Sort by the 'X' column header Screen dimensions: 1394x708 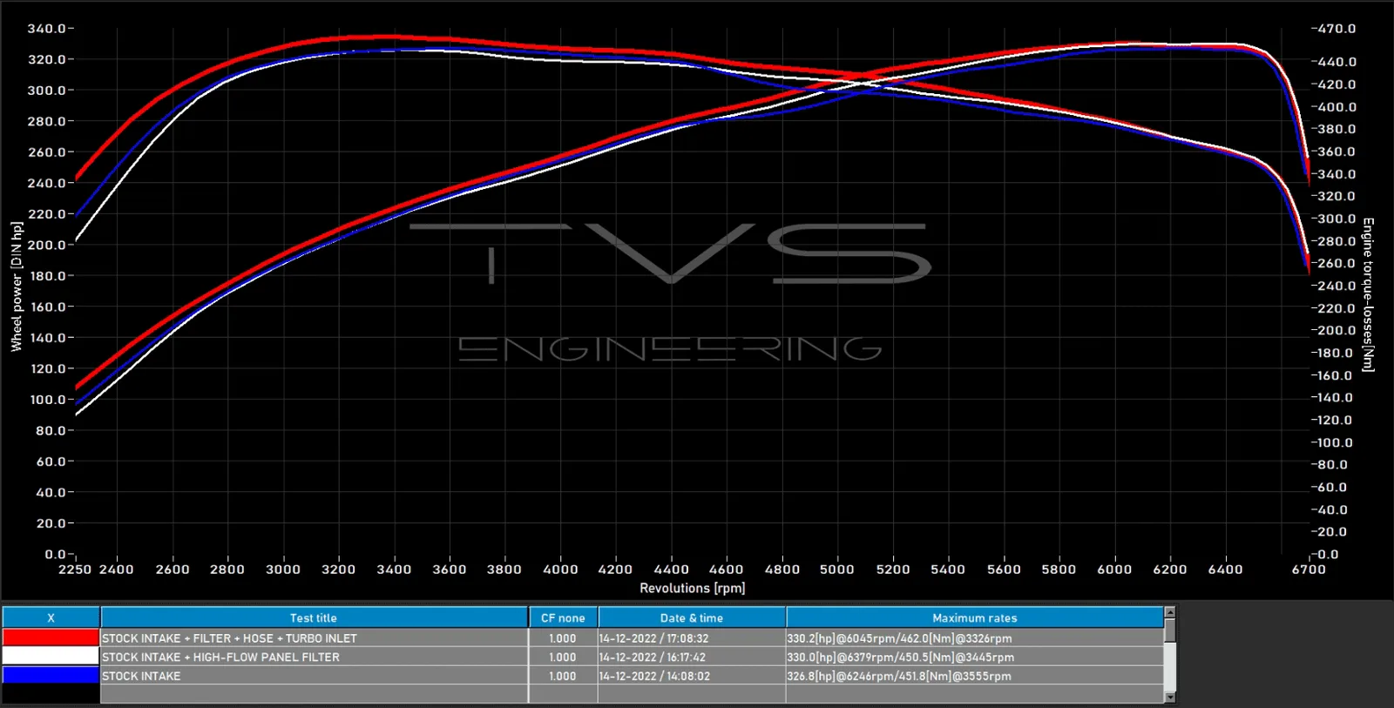(51, 617)
